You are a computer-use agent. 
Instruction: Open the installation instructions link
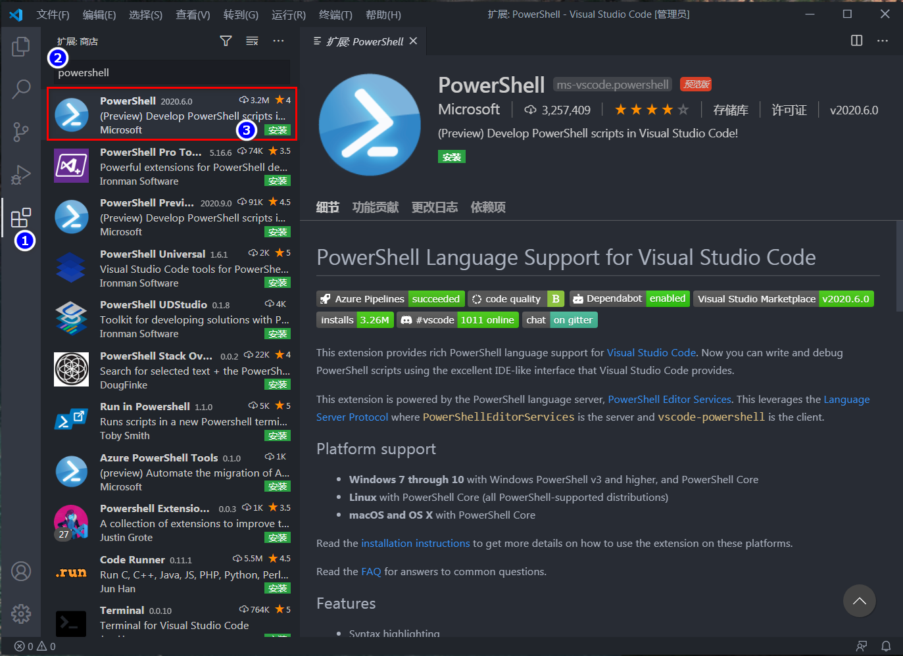click(416, 544)
